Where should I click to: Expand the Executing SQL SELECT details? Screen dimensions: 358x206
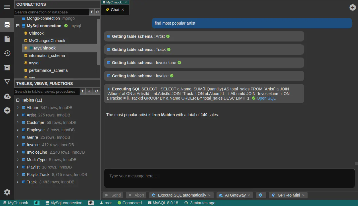(x=109, y=89)
